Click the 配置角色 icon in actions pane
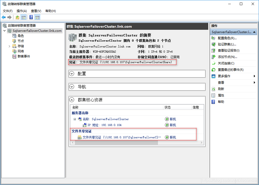259x185 pixels. tap(213, 38)
